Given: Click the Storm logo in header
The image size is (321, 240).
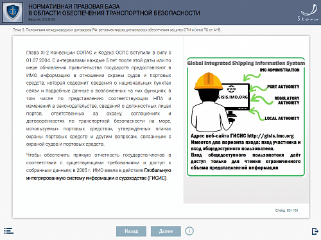Looking at the screenshot, I should 308,13.
